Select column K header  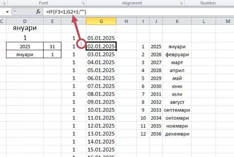coord(177,21)
